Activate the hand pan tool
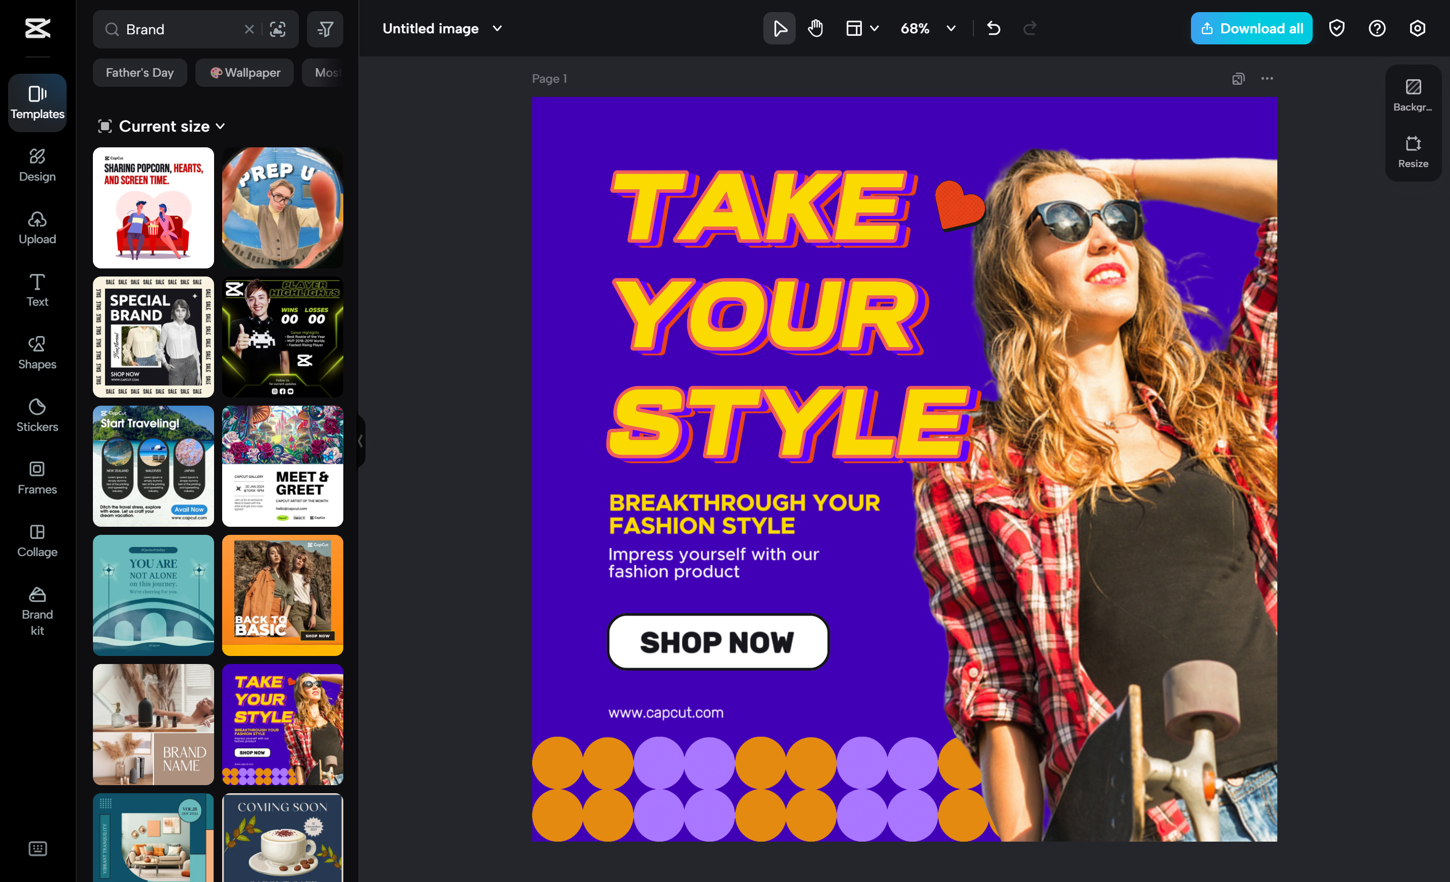Screen dimensions: 1450x882 click(815, 28)
